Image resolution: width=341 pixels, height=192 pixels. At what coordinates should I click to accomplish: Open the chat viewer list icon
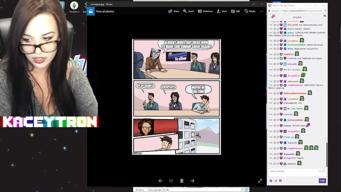coord(276,181)
